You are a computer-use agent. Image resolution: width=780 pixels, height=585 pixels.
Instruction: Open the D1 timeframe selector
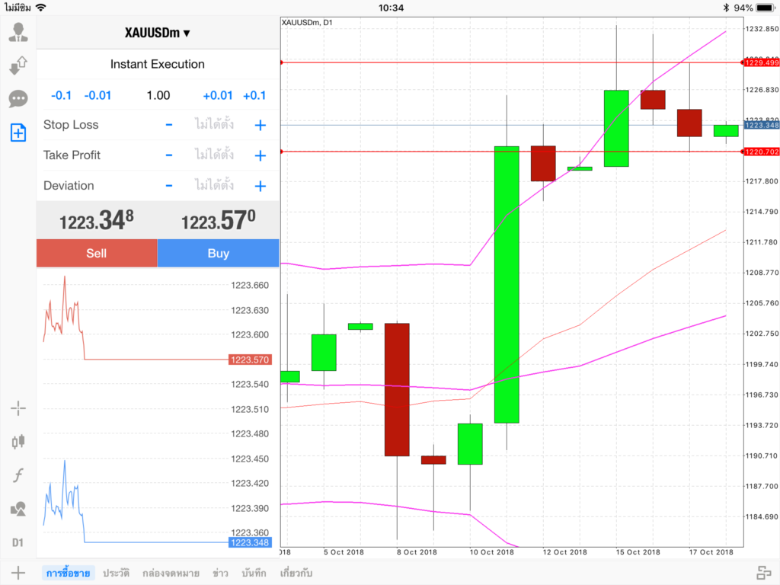(x=18, y=542)
